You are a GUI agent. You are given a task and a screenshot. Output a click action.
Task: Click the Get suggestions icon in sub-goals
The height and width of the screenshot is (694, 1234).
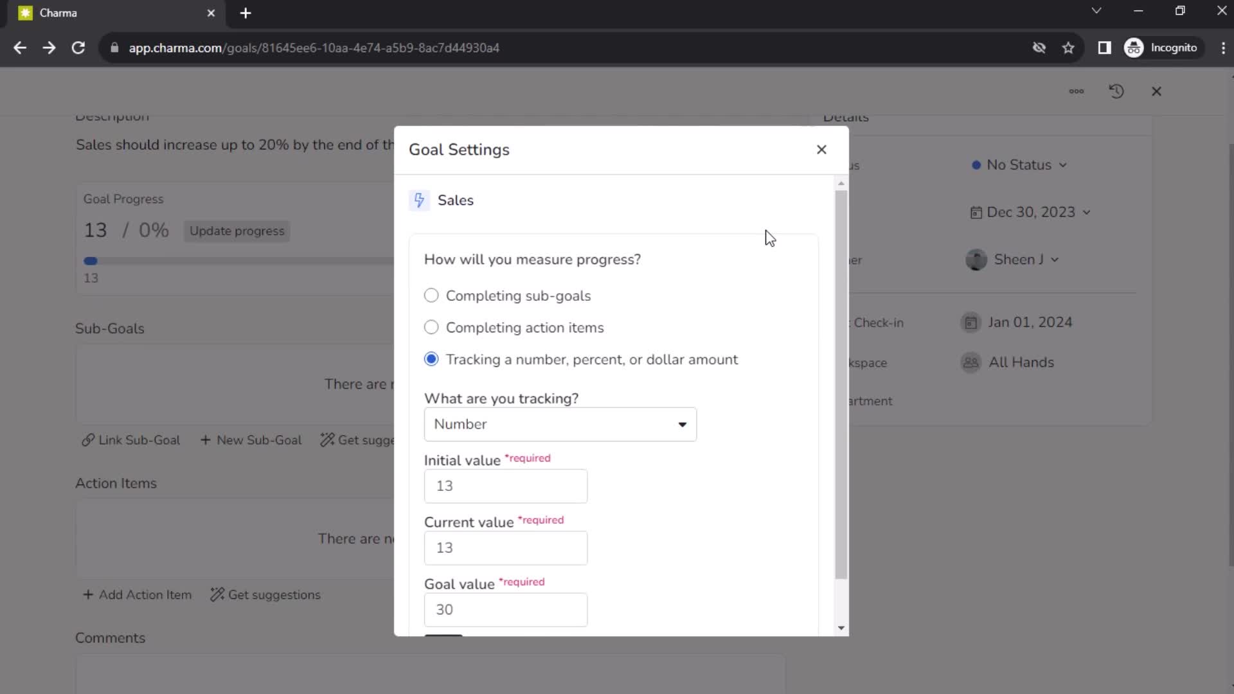326,440
